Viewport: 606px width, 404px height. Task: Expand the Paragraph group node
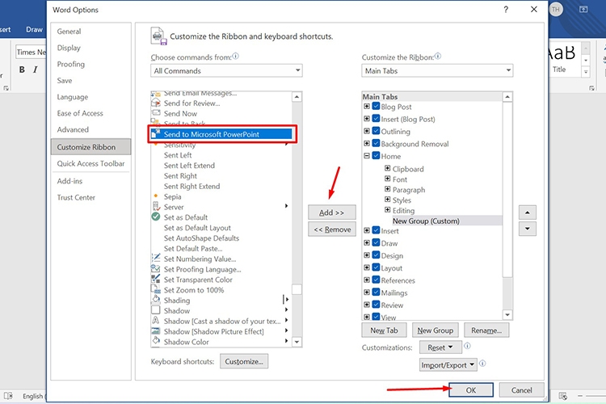tap(387, 189)
